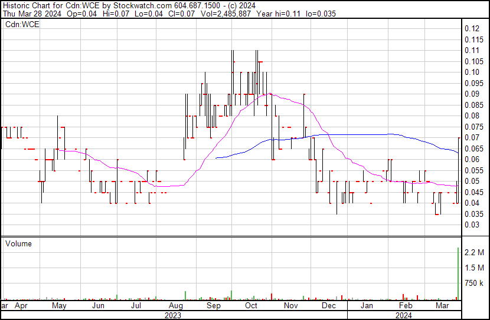This screenshot has height=320, width=490.
Task: Select the Oct month label on timeline
Action: click(x=251, y=306)
